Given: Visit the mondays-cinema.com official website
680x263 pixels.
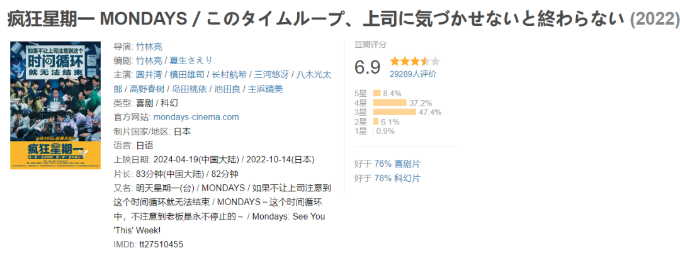Looking at the screenshot, I should [196, 117].
